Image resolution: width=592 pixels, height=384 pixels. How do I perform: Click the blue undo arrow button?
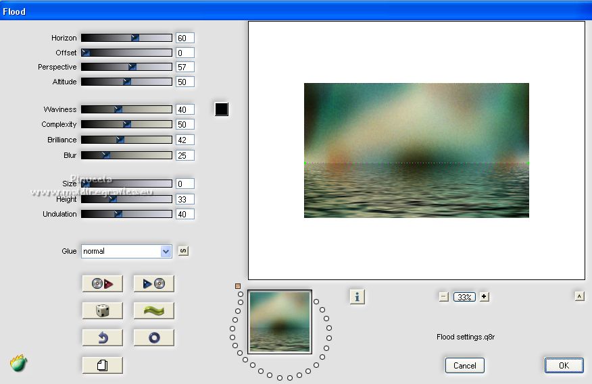click(x=102, y=337)
